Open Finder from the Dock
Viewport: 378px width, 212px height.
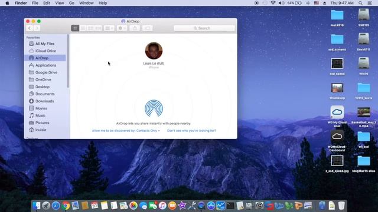pos(37,206)
